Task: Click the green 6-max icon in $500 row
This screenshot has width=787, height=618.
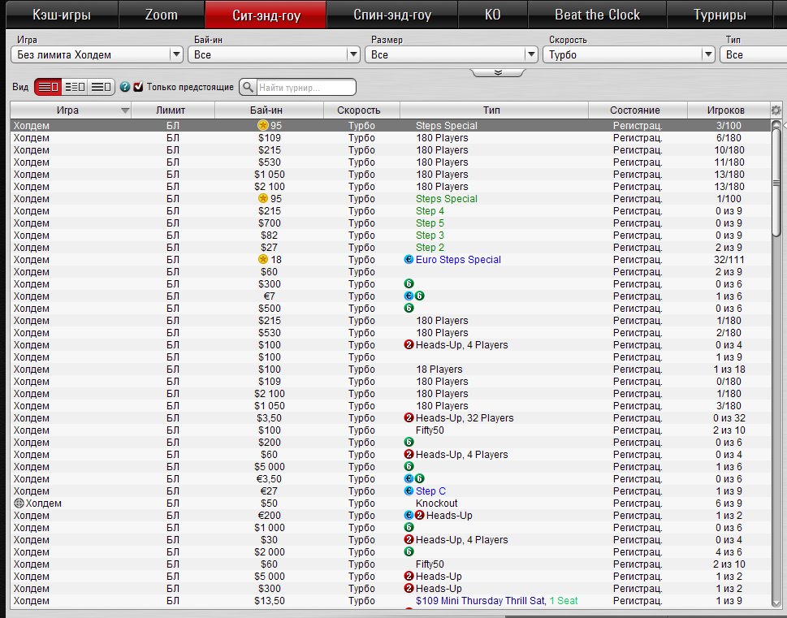Action: (x=409, y=309)
